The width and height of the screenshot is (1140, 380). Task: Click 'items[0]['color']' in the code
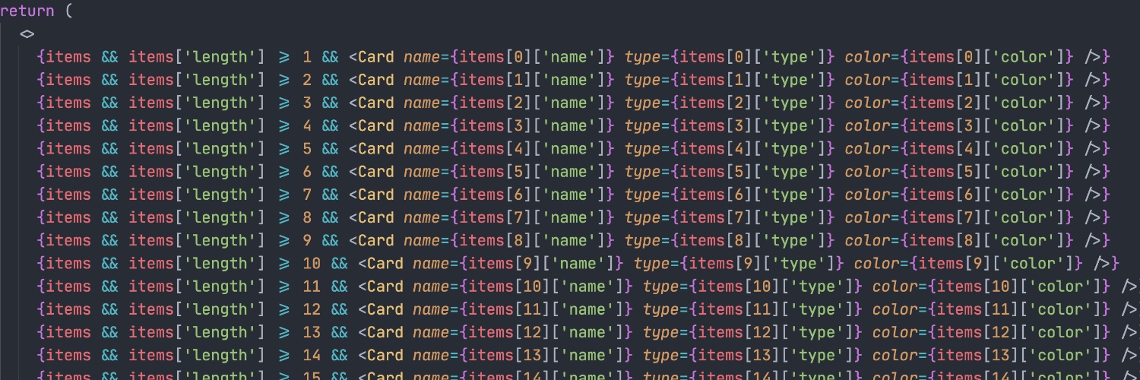point(987,56)
